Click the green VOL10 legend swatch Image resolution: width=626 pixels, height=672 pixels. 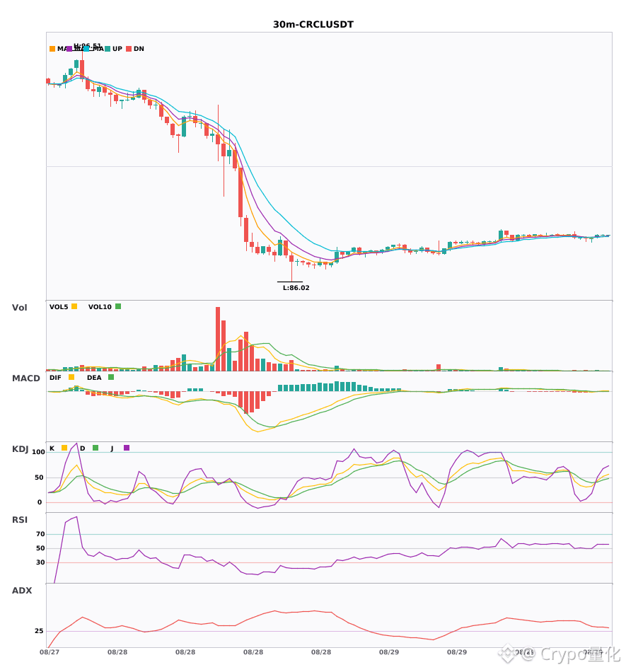(x=118, y=306)
